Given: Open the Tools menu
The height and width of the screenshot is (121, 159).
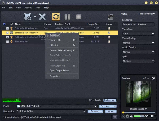Looking at the screenshot, I should [38, 8].
